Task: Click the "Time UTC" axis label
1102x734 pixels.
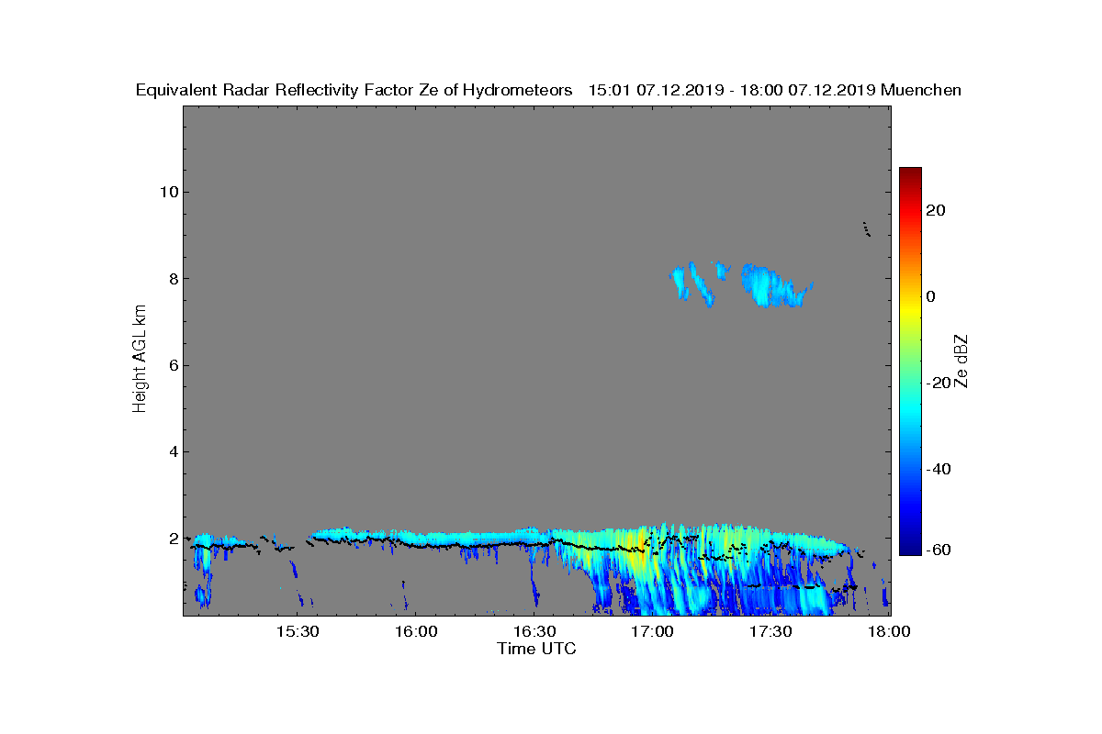Action: click(x=536, y=649)
